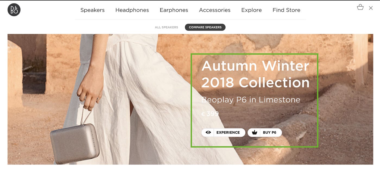Go to the Earphones section
The height and width of the screenshot is (171, 380).
174,10
